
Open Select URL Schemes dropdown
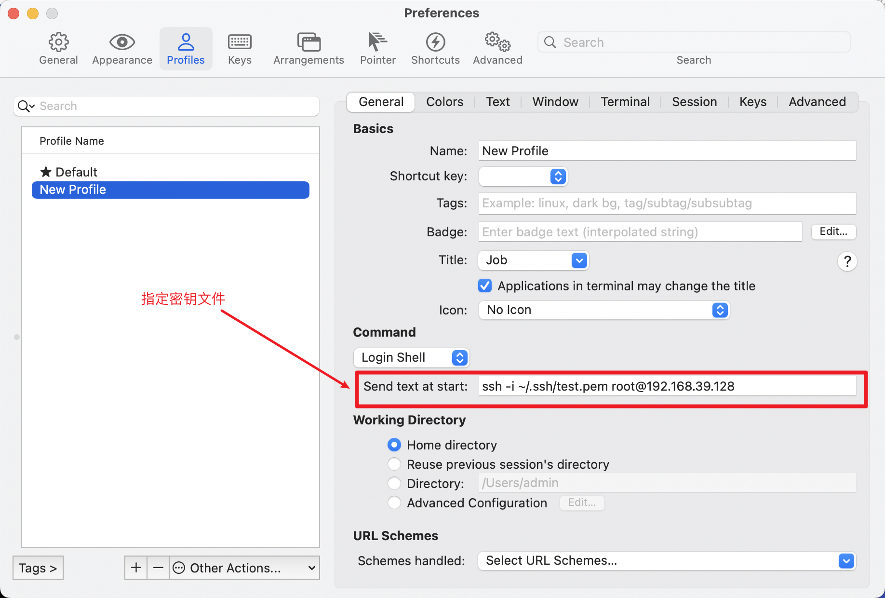pos(667,561)
